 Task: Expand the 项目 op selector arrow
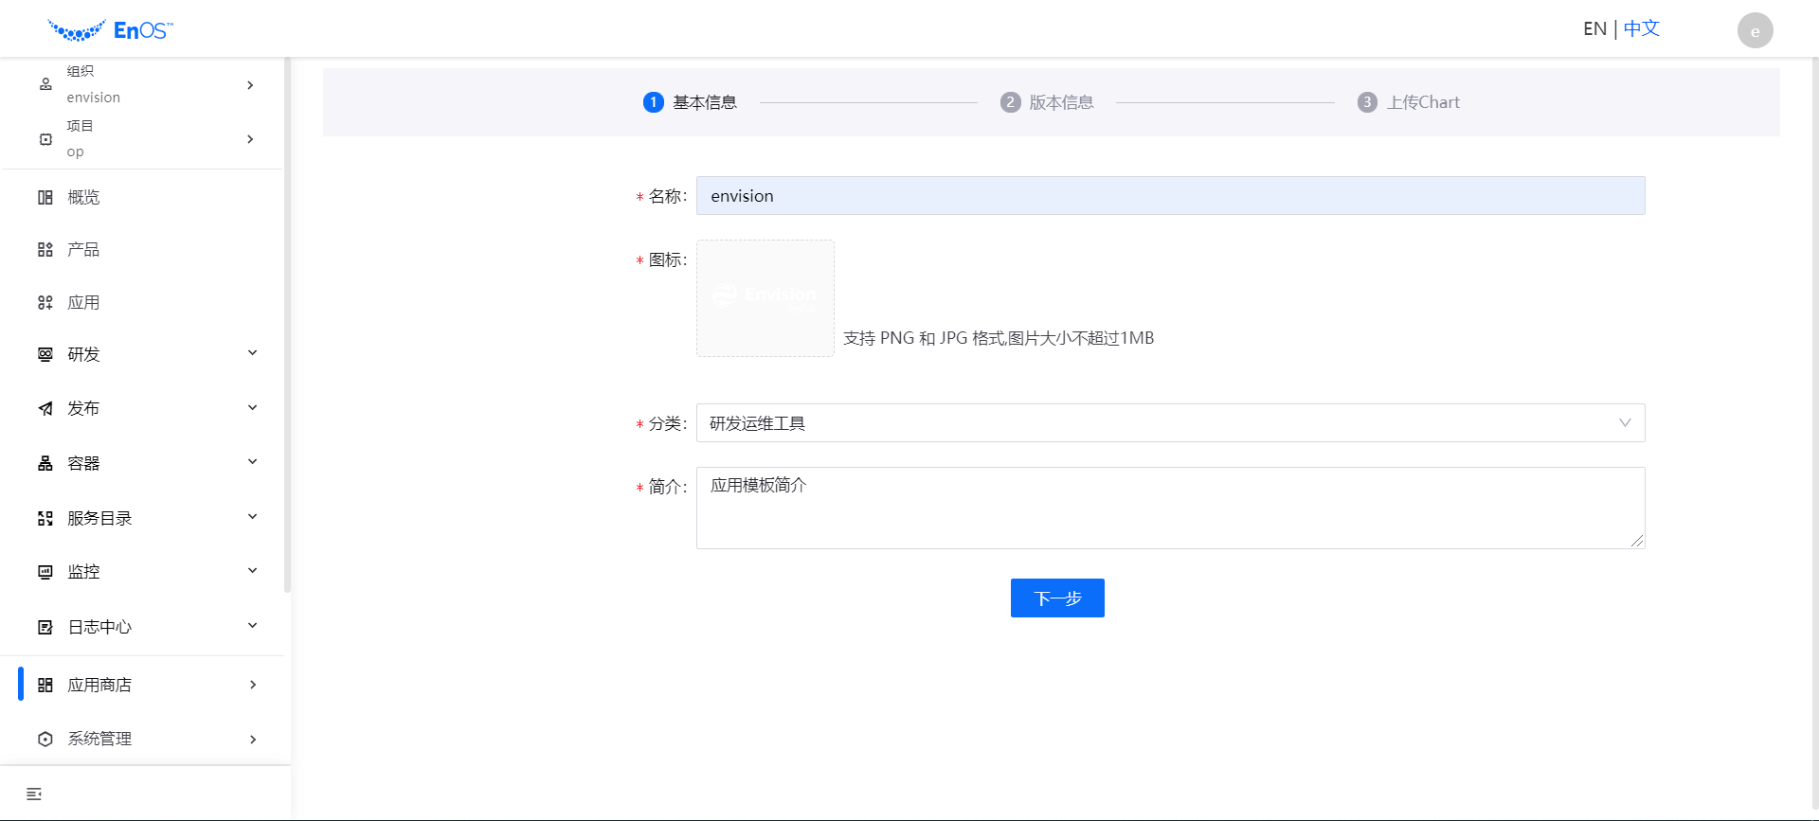coord(250,139)
